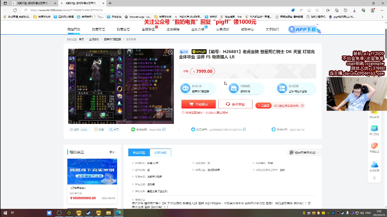387x217 pixels.
Task: Click the game server region card
Action: [x=296, y=88]
